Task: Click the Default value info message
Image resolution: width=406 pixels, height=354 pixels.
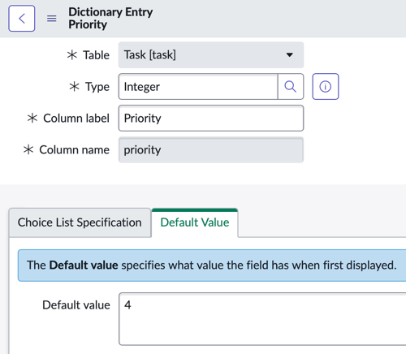Action: [x=212, y=265]
